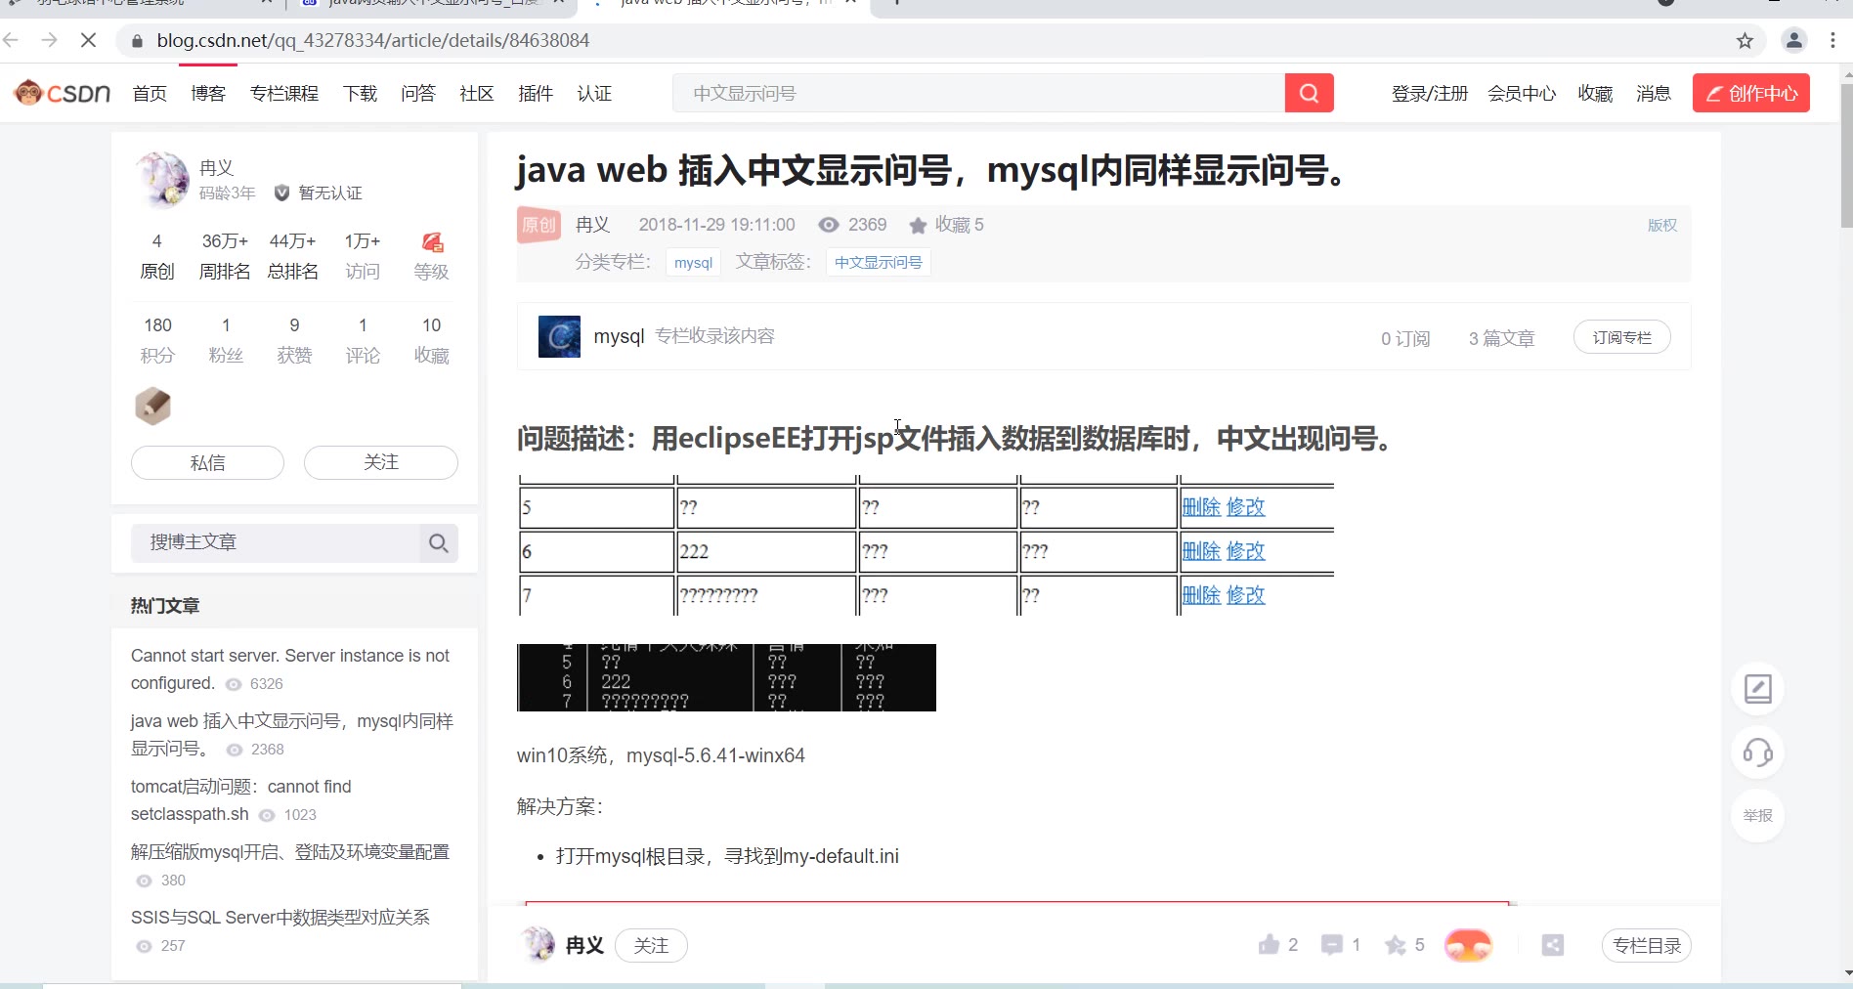Click the 创作中心 button
The image size is (1853, 989).
coord(1751,93)
